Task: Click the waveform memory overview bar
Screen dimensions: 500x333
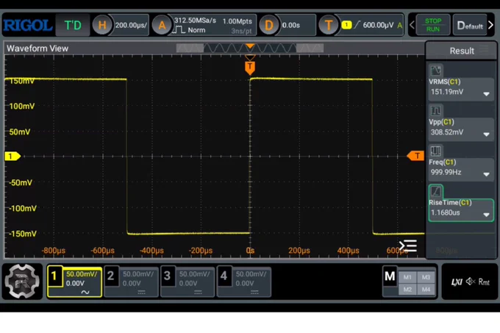Action: click(250, 48)
